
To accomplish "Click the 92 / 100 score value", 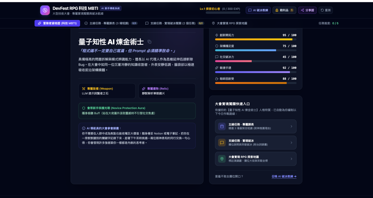I will [x=290, y=68].
